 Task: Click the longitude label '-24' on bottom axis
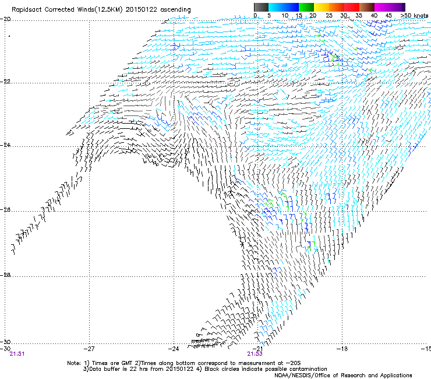[x=174, y=349]
